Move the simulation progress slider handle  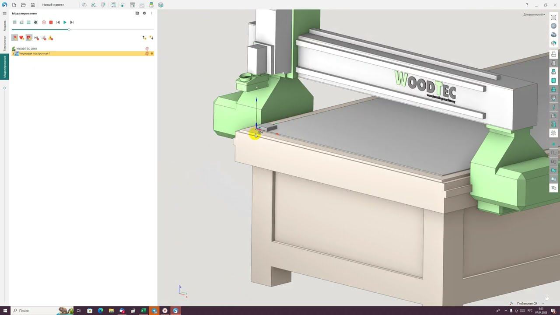(69, 29)
